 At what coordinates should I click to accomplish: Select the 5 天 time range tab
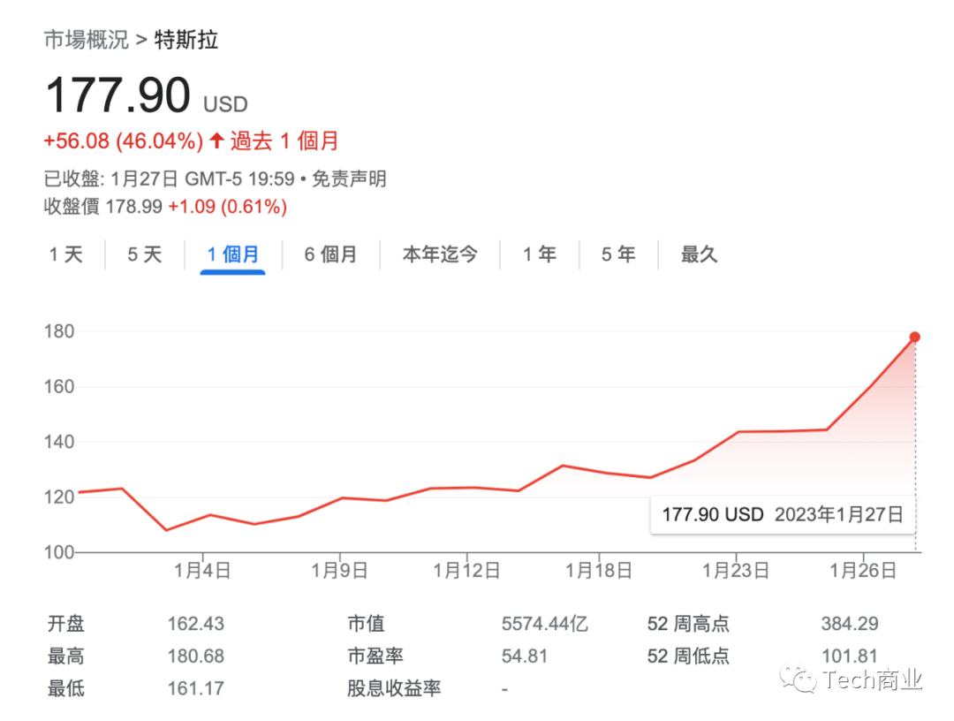pos(145,254)
